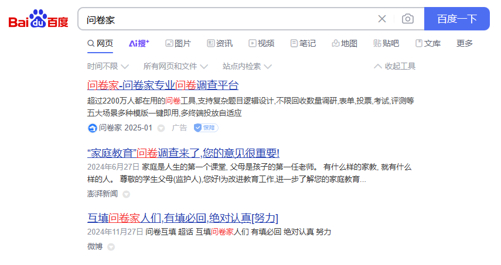
Task: Click the 澎湃新闻 source label
Action: tap(103, 194)
